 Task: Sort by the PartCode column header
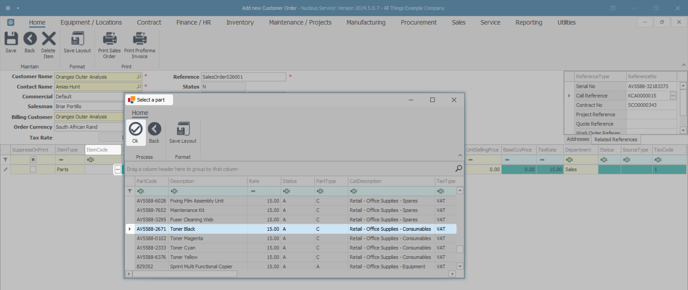point(147,181)
